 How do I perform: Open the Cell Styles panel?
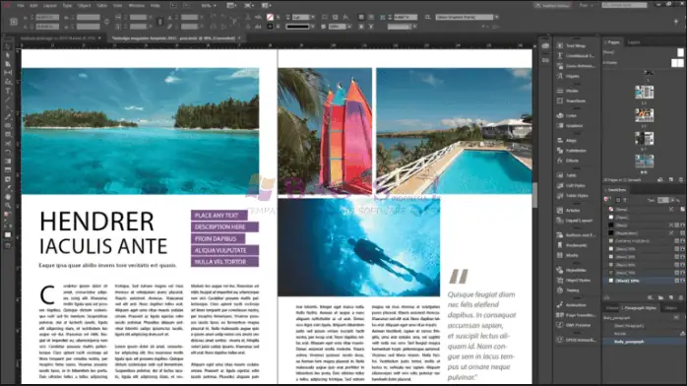[571, 185]
